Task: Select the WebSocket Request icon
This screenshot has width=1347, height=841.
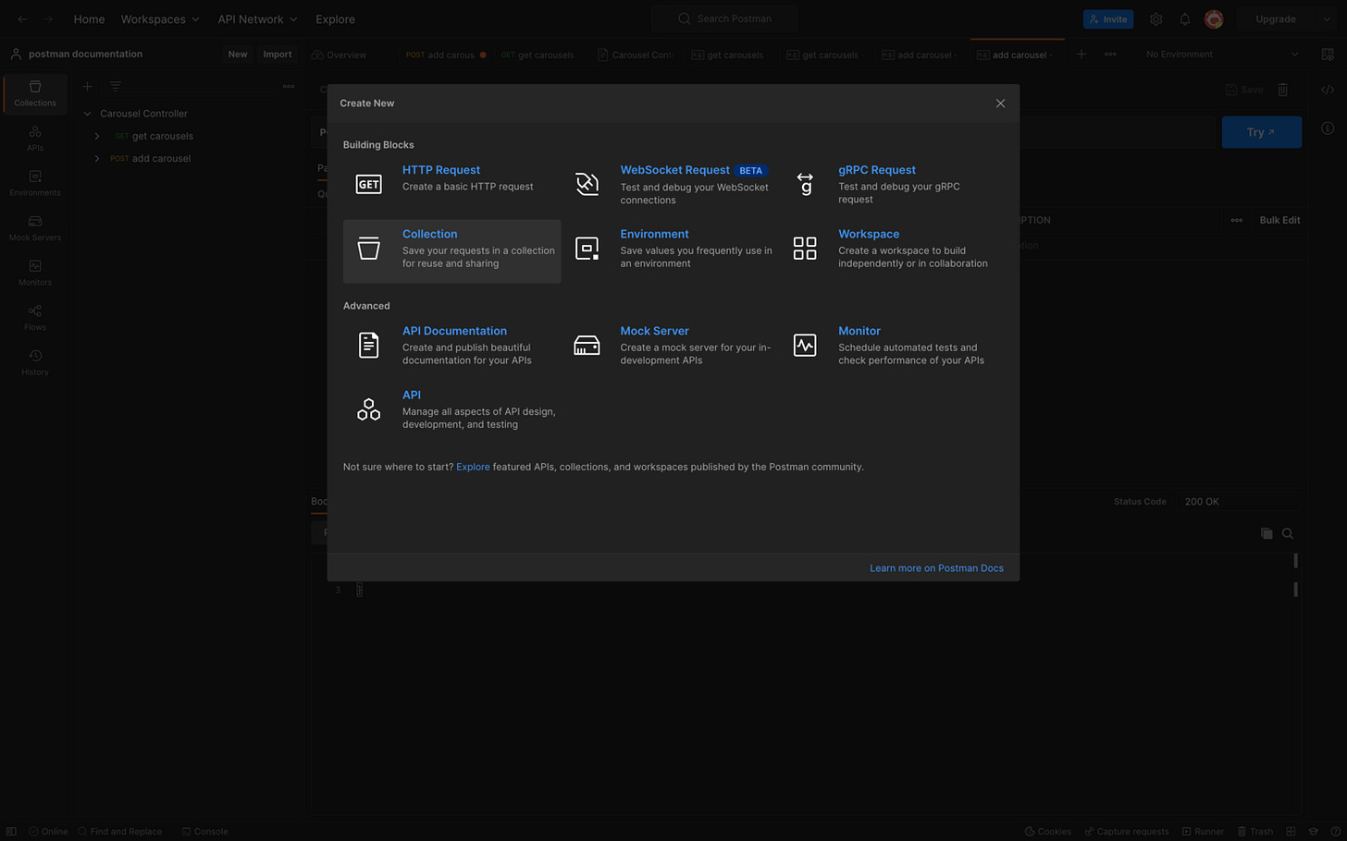Action: (x=587, y=184)
